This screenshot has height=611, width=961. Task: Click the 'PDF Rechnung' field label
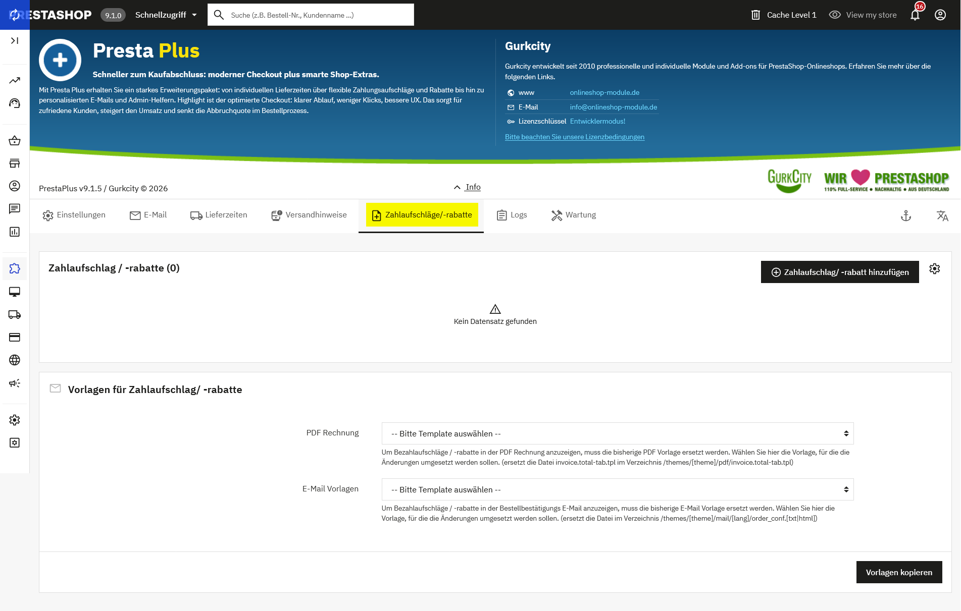(x=332, y=433)
